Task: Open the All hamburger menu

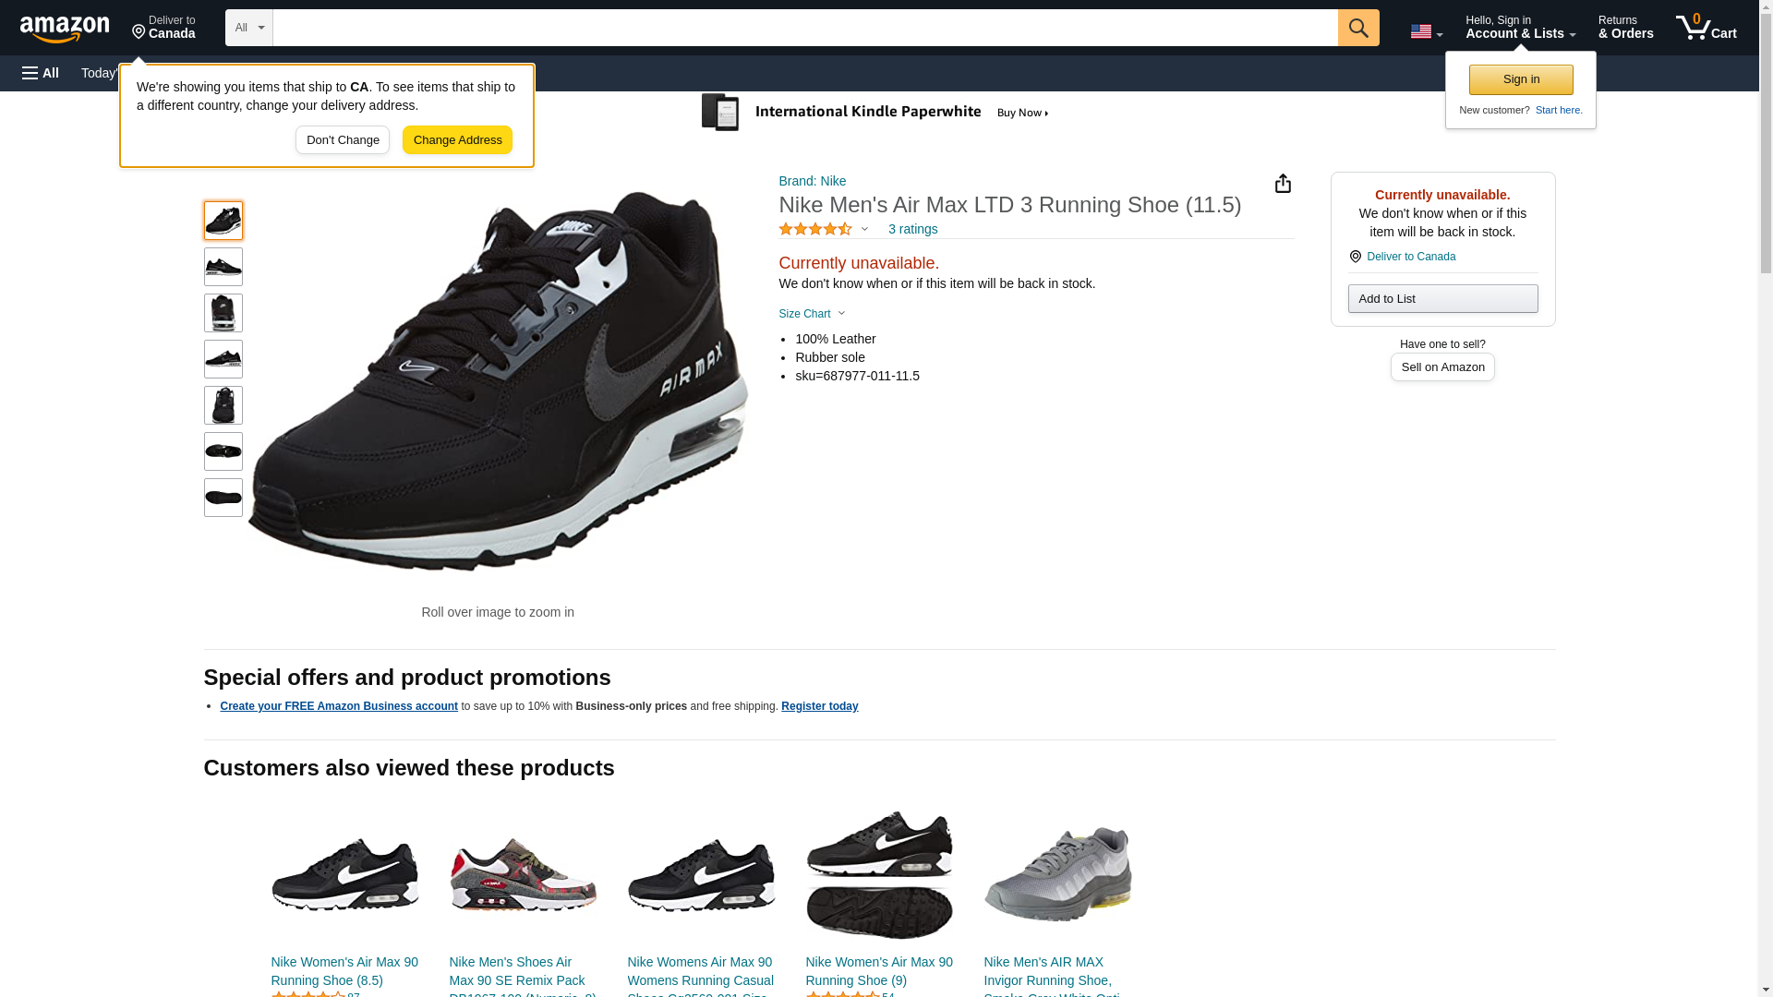Action: (x=41, y=73)
